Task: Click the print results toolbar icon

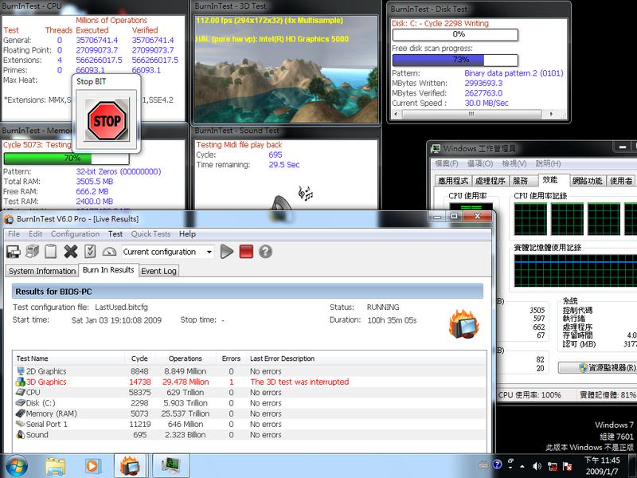Action: pyautogui.click(x=32, y=252)
